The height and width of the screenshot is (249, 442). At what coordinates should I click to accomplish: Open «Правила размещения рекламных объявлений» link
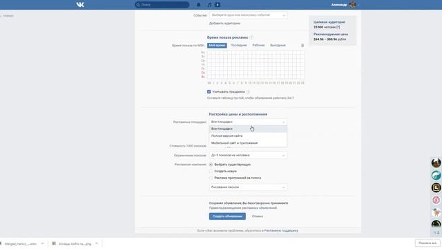(x=243, y=208)
